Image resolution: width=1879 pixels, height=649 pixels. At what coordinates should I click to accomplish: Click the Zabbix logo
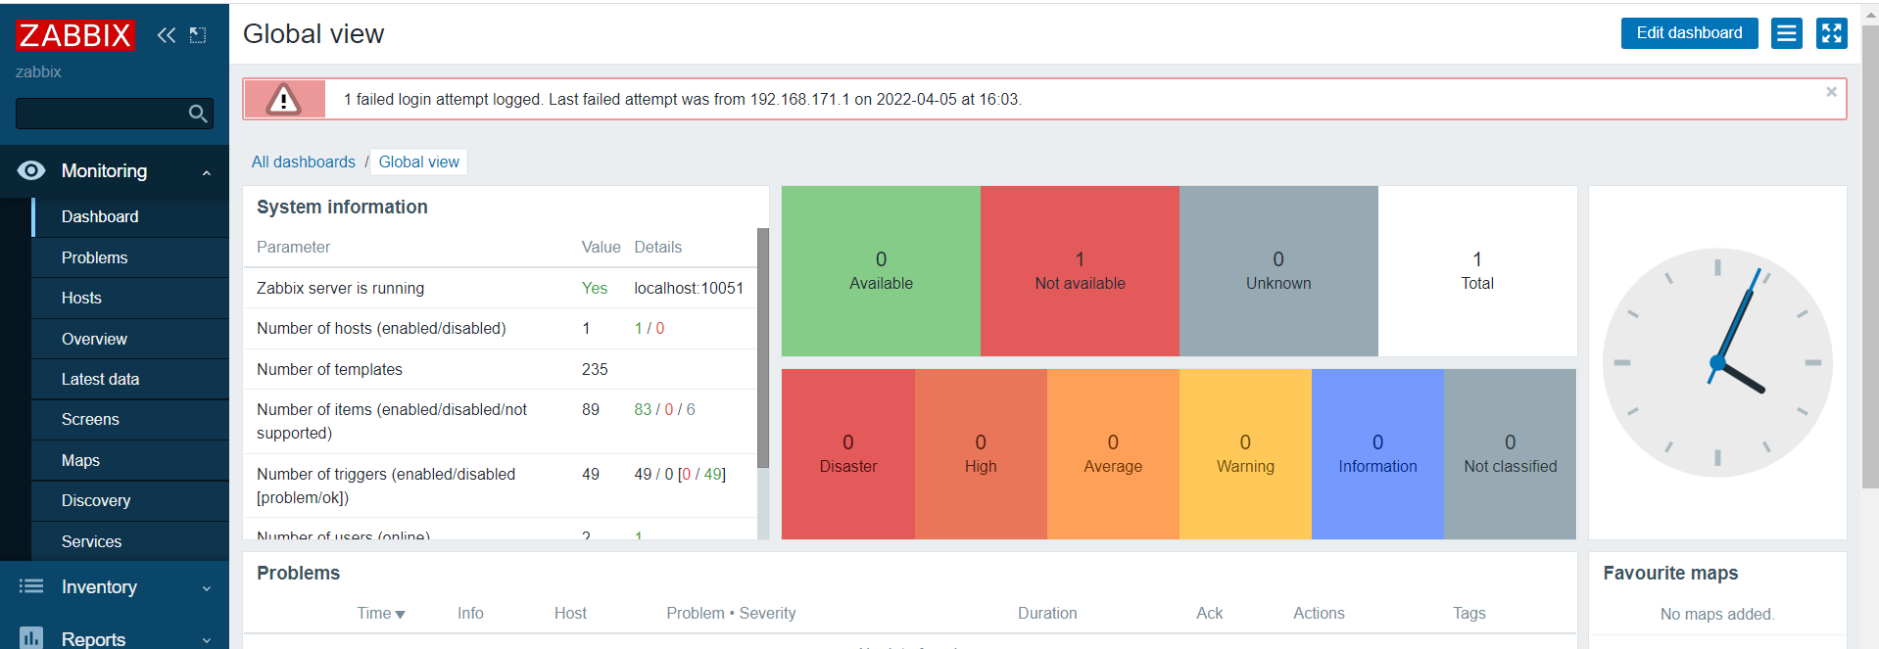coord(74,35)
